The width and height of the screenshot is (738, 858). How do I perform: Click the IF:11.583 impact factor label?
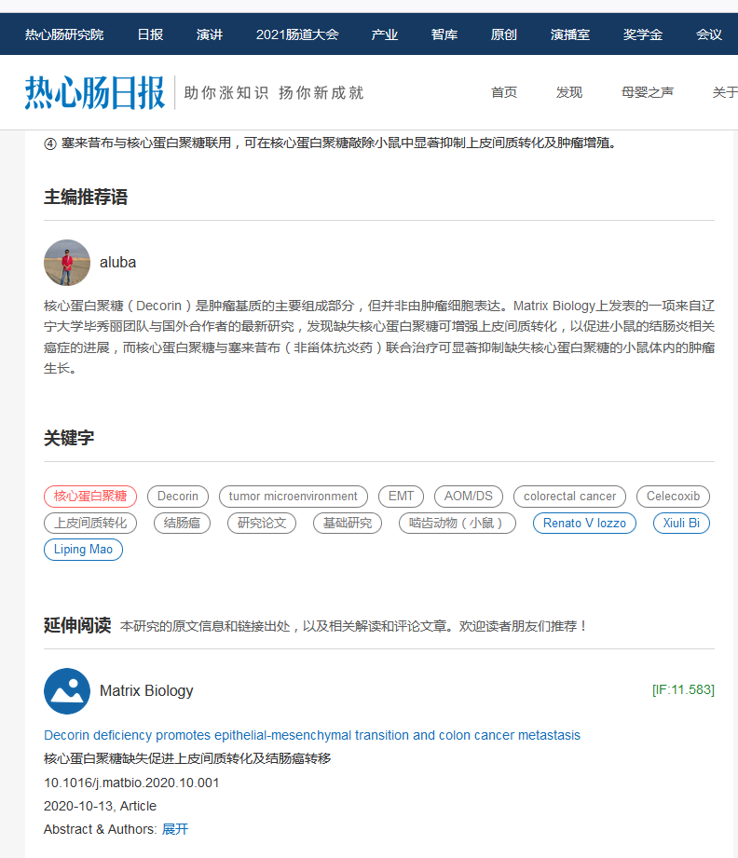pyautogui.click(x=682, y=690)
